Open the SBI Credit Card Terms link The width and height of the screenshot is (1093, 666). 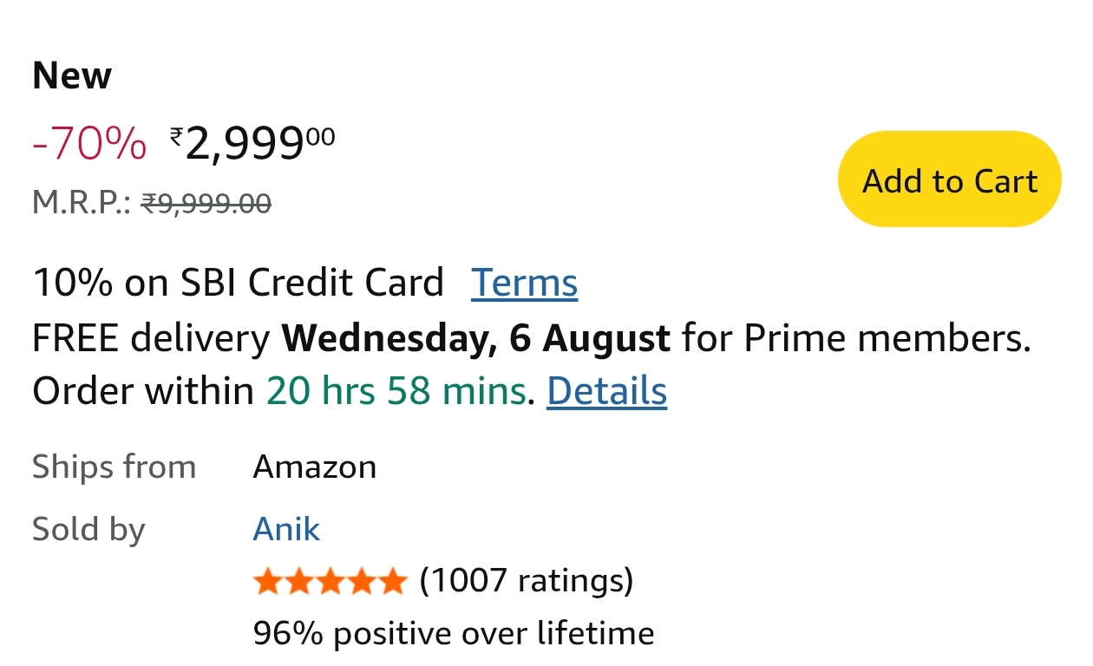524,283
